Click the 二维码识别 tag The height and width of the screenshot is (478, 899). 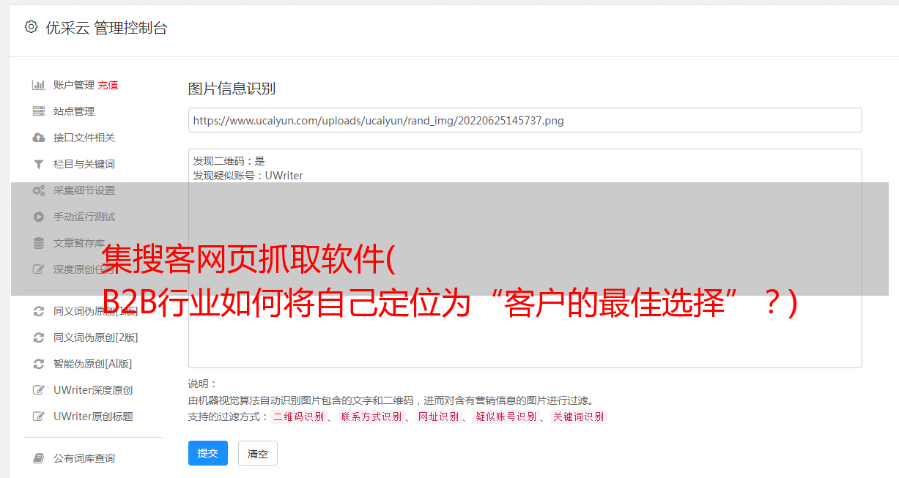pos(298,417)
